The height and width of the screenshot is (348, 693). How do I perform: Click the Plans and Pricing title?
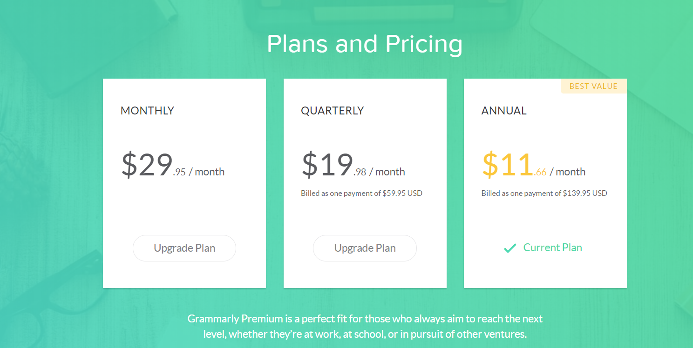click(x=365, y=44)
